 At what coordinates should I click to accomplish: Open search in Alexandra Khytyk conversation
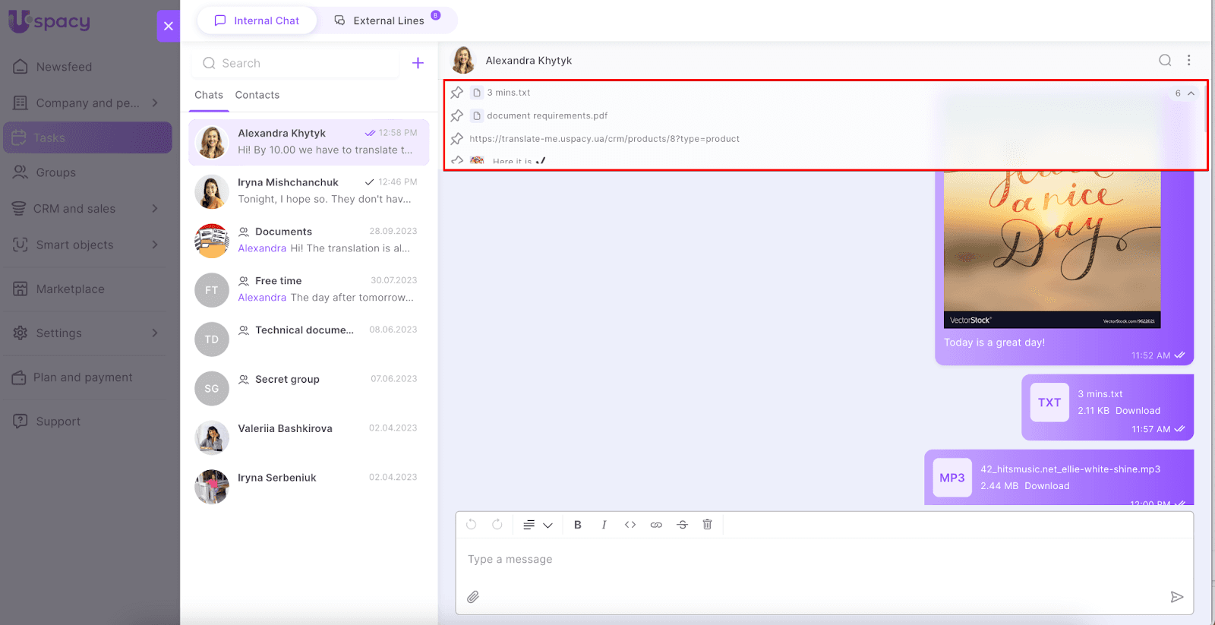click(1165, 61)
